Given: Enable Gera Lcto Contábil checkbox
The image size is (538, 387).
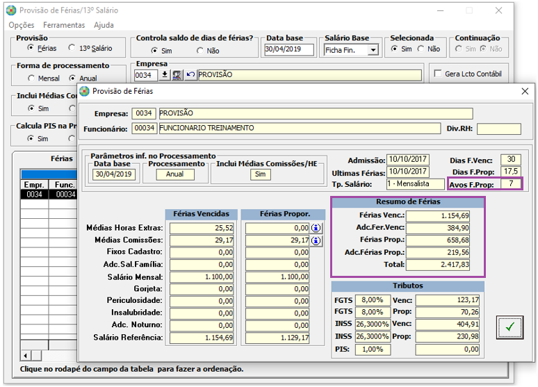Looking at the screenshot, I should tap(438, 74).
